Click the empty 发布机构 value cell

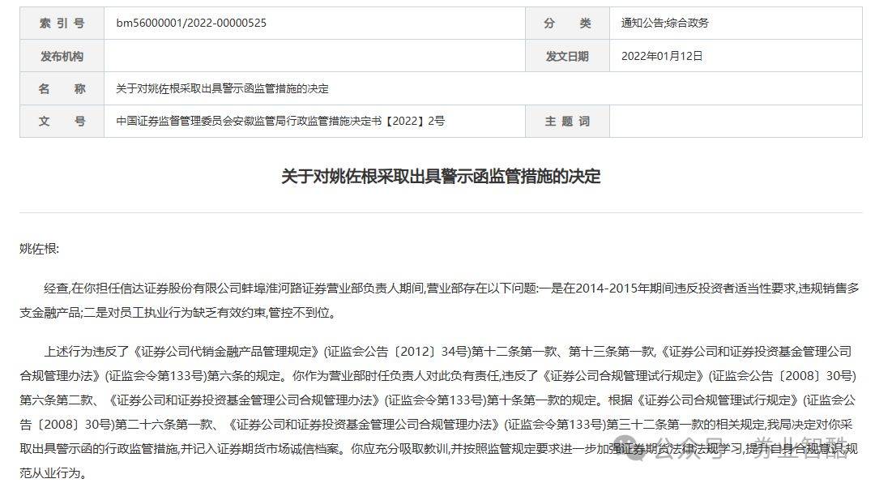pyautogui.click(x=320, y=57)
